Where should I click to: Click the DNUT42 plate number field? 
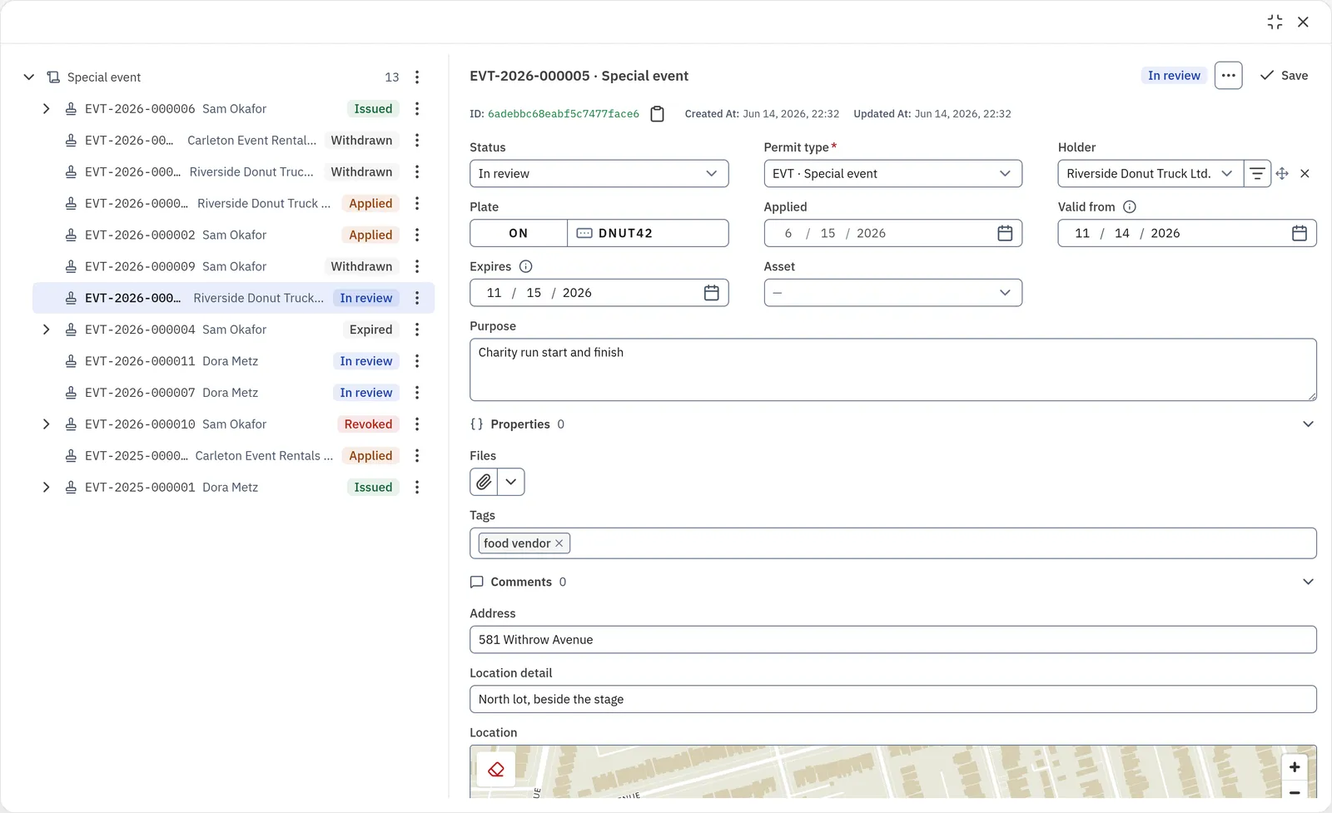pyautogui.click(x=648, y=234)
